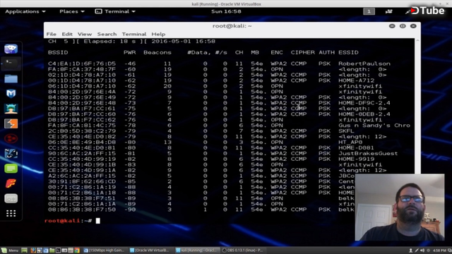This screenshot has height=254, width=452.
Task: Open the grey toggle-switch dock icon
Action: tap(11, 198)
